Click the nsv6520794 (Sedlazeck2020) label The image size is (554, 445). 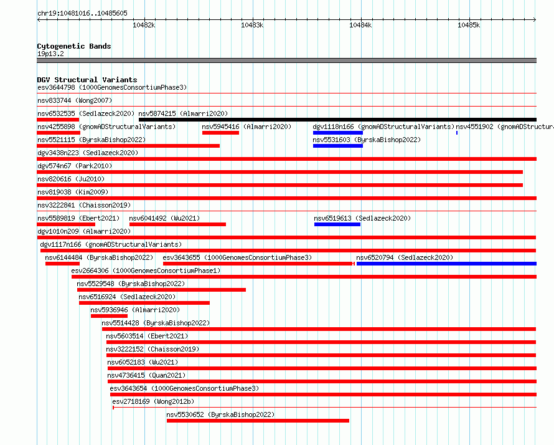[x=405, y=257]
